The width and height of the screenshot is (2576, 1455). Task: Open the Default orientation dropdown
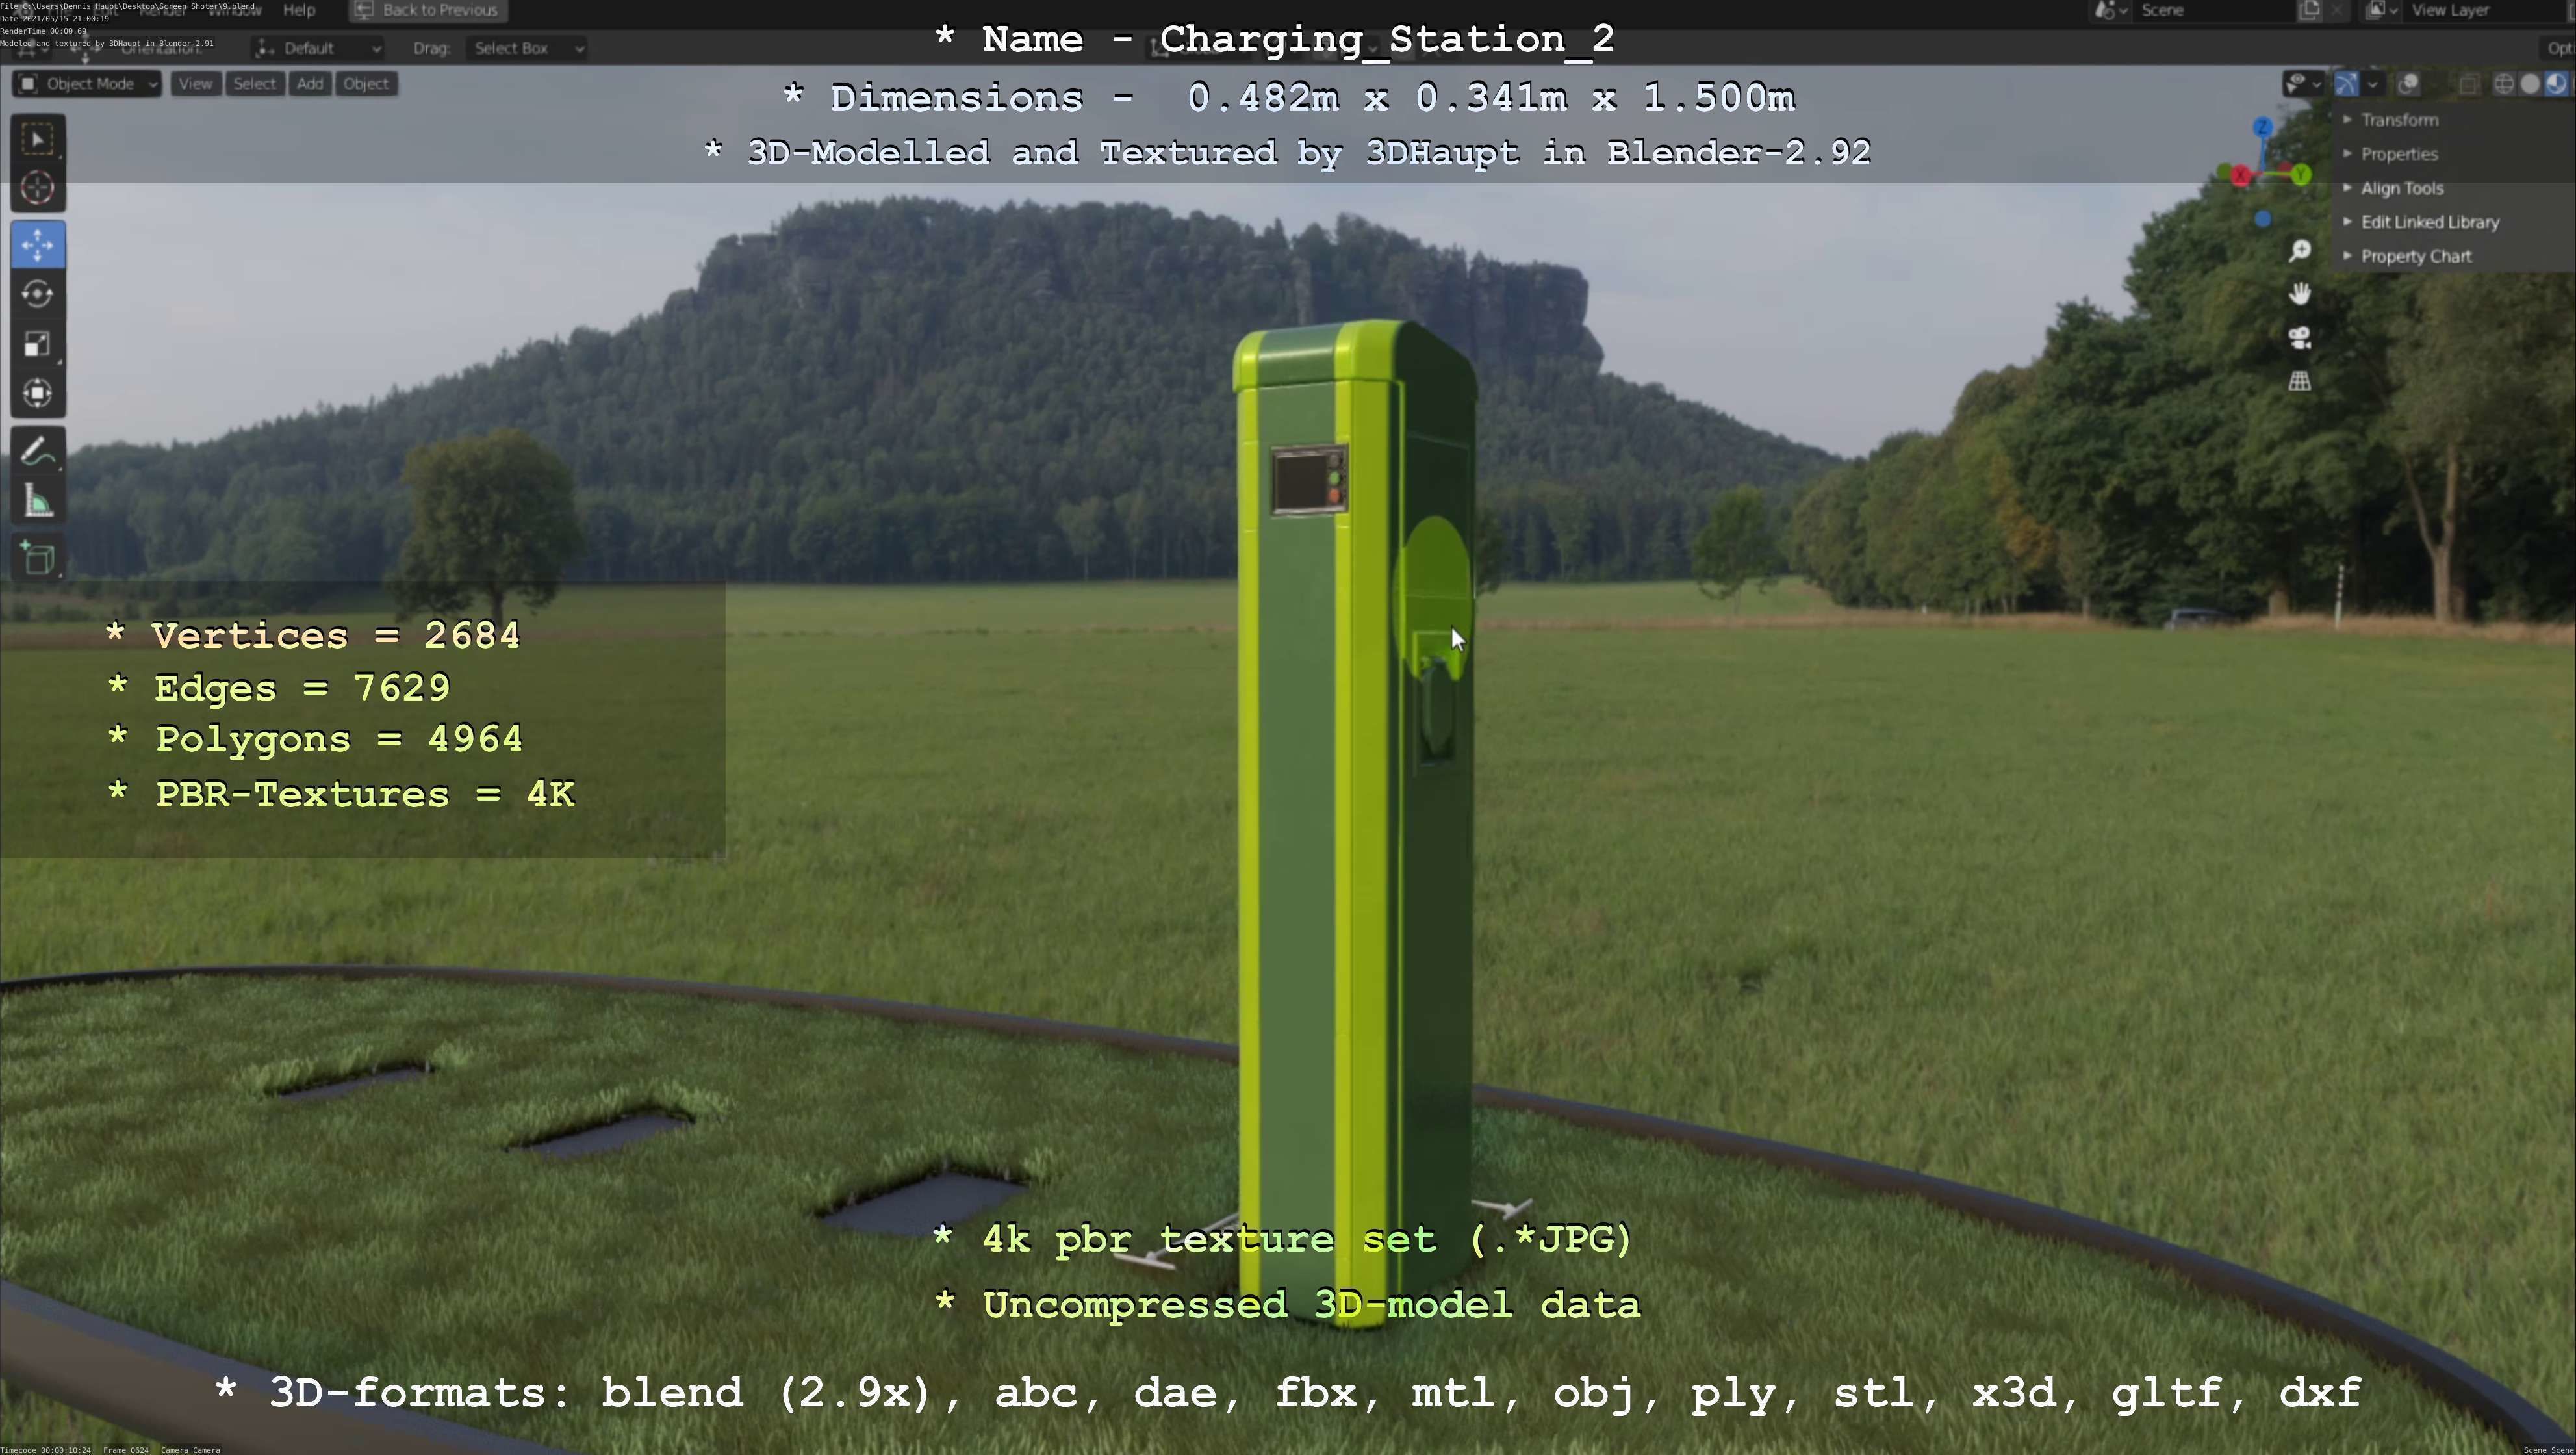pyautogui.click(x=317, y=48)
